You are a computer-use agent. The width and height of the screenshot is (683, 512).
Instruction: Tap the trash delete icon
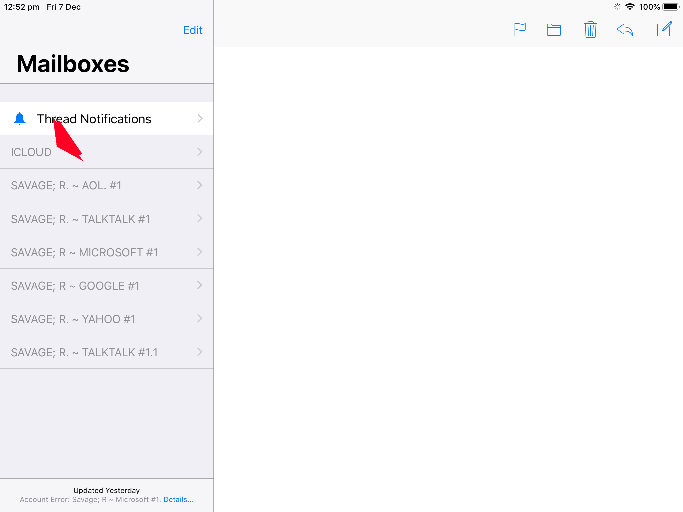pyautogui.click(x=590, y=30)
